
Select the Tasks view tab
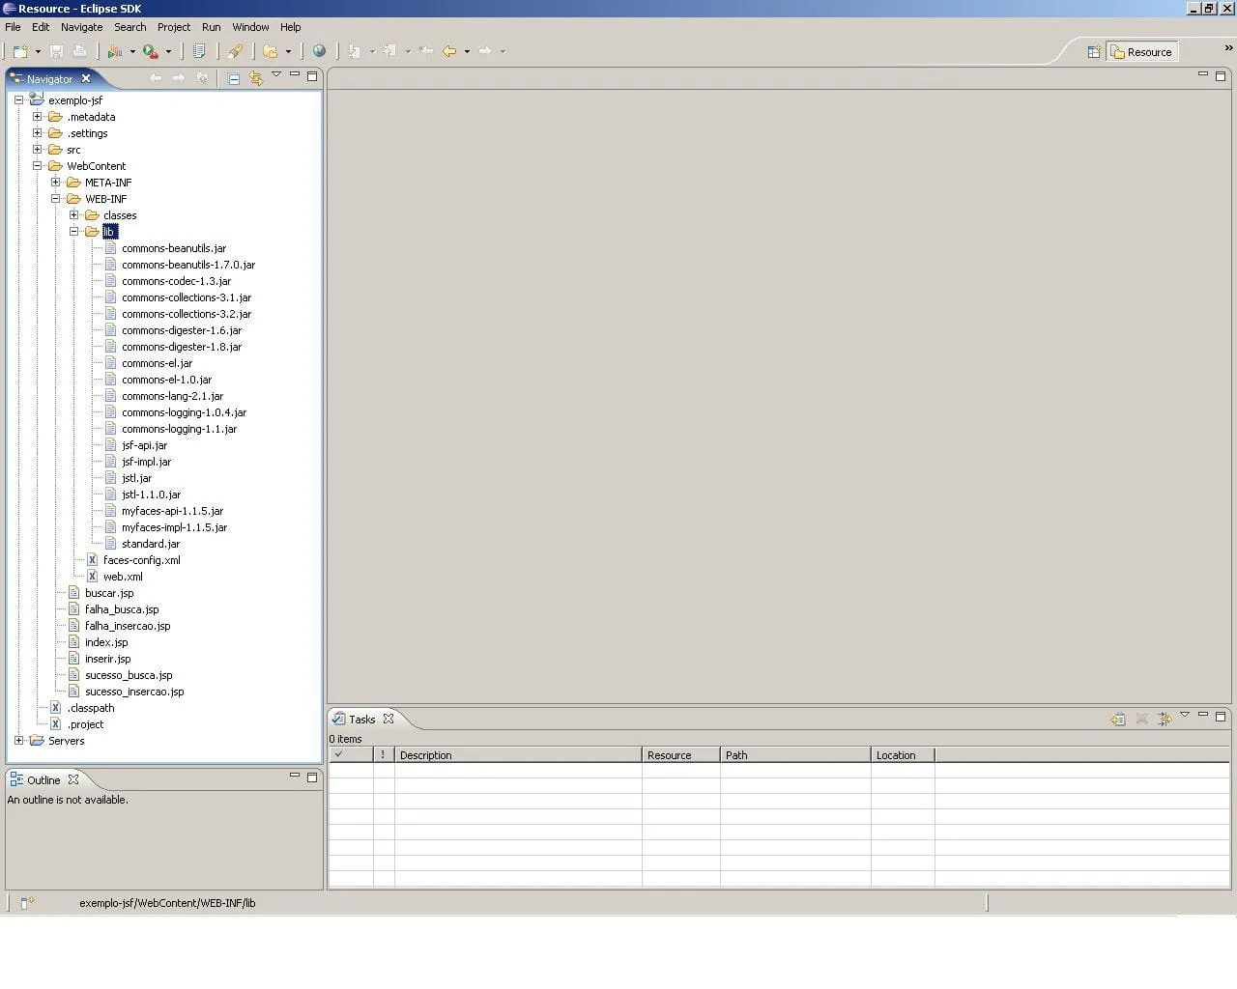point(361,720)
